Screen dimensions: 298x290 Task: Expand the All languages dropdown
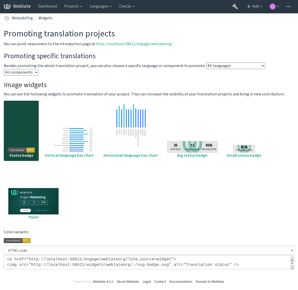pos(235,66)
